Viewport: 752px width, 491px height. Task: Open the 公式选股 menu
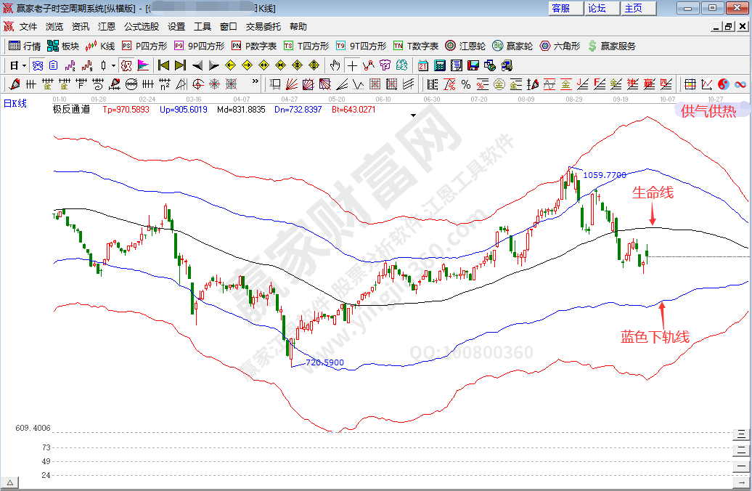point(141,26)
